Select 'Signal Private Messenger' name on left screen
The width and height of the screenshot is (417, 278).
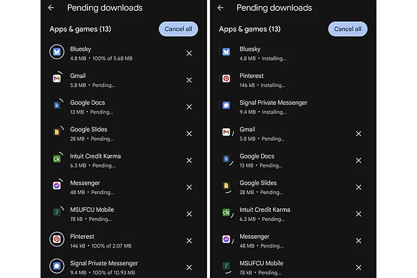pos(104,263)
